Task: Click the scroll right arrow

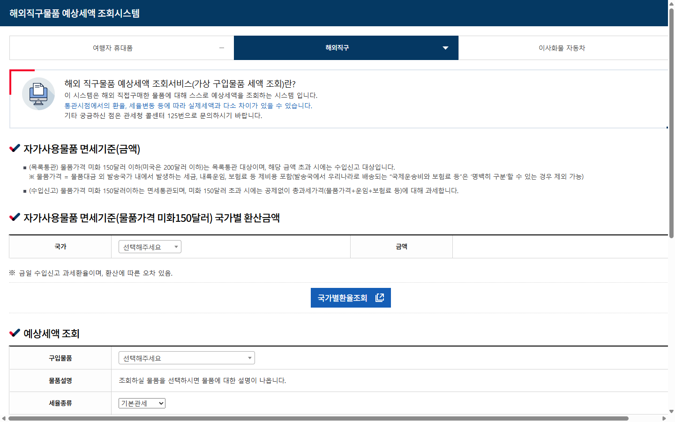Action: (664, 418)
